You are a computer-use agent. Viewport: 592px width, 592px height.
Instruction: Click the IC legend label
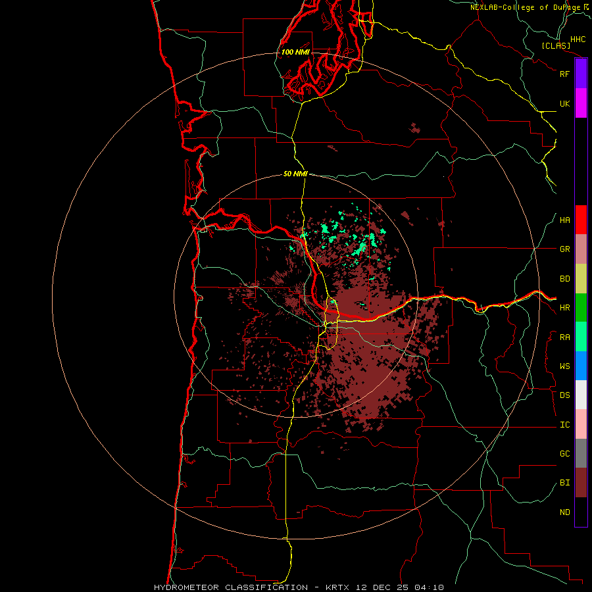(565, 425)
